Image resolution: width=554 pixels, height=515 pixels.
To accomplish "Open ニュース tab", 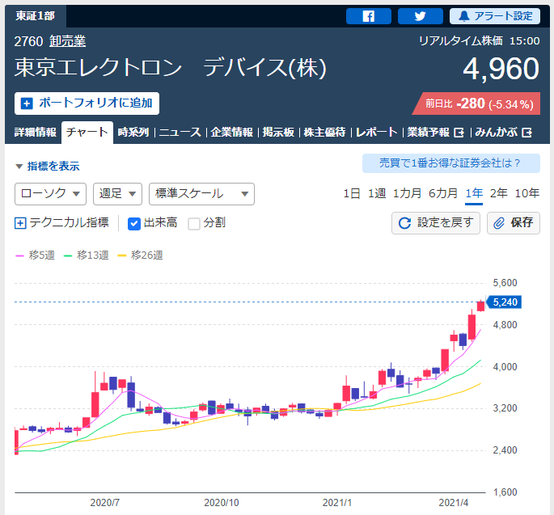I will click(180, 132).
